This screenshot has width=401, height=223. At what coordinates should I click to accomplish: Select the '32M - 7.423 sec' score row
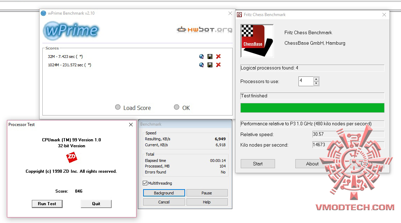coord(65,57)
